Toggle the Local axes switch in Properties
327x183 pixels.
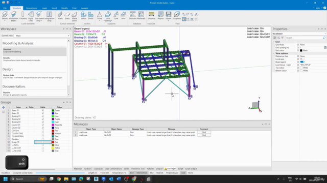pyautogui.click(x=302, y=59)
